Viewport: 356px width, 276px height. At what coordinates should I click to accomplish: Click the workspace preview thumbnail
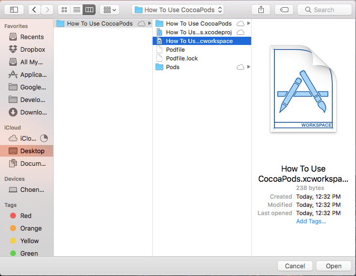coord(303,88)
